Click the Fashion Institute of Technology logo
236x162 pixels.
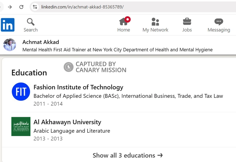(x=21, y=92)
